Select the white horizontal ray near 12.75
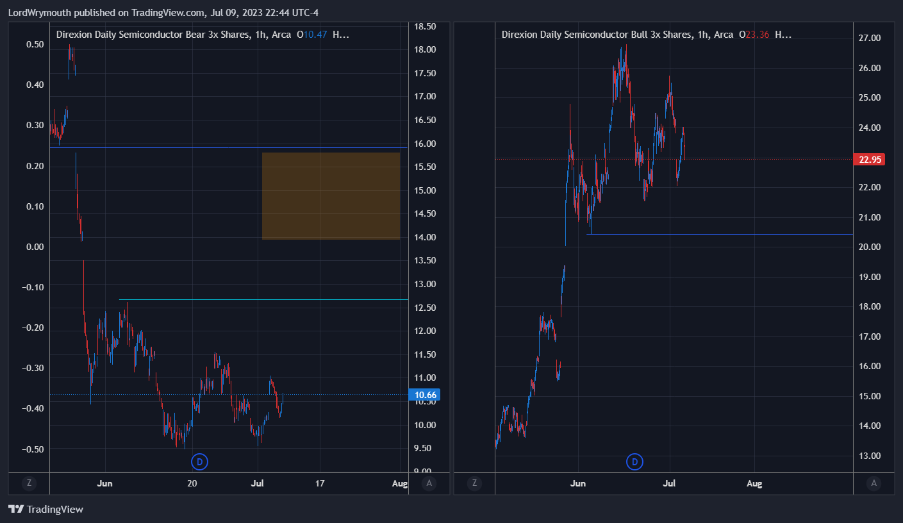The height and width of the screenshot is (523, 903). pos(263,299)
